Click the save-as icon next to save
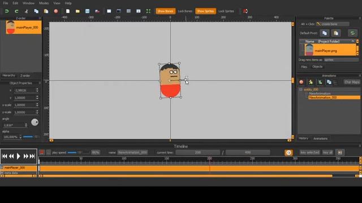The height and width of the screenshot is (203, 362). pos(97,11)
